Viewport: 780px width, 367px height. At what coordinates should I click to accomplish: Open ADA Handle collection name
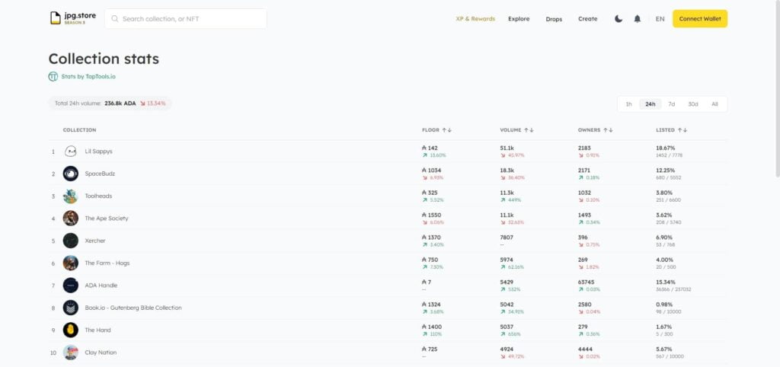click(x=101, y=286)
